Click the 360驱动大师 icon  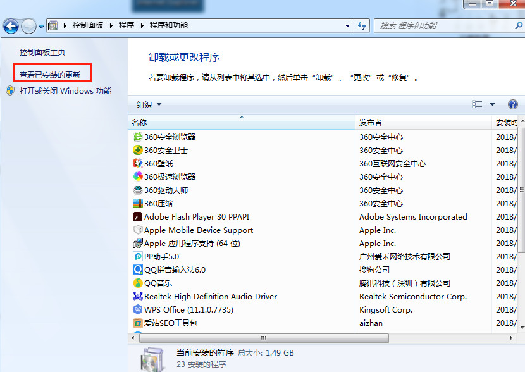(138, 190)
